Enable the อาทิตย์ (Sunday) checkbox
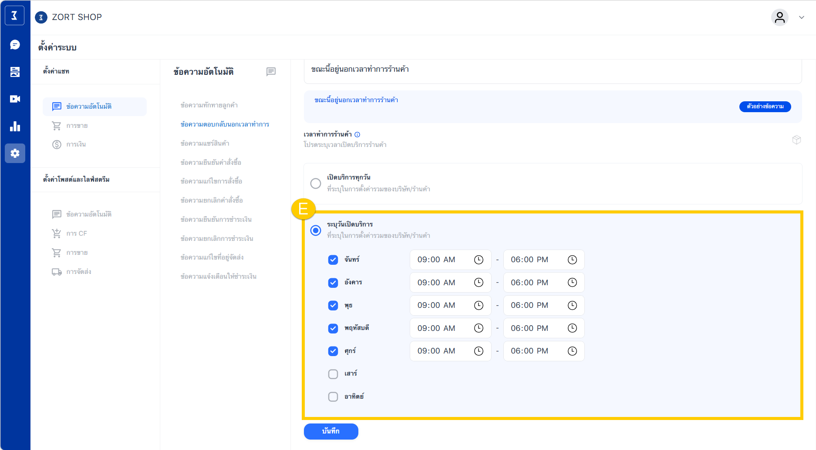The height and width of the screenshot is (450, 816). pos(333,397)
